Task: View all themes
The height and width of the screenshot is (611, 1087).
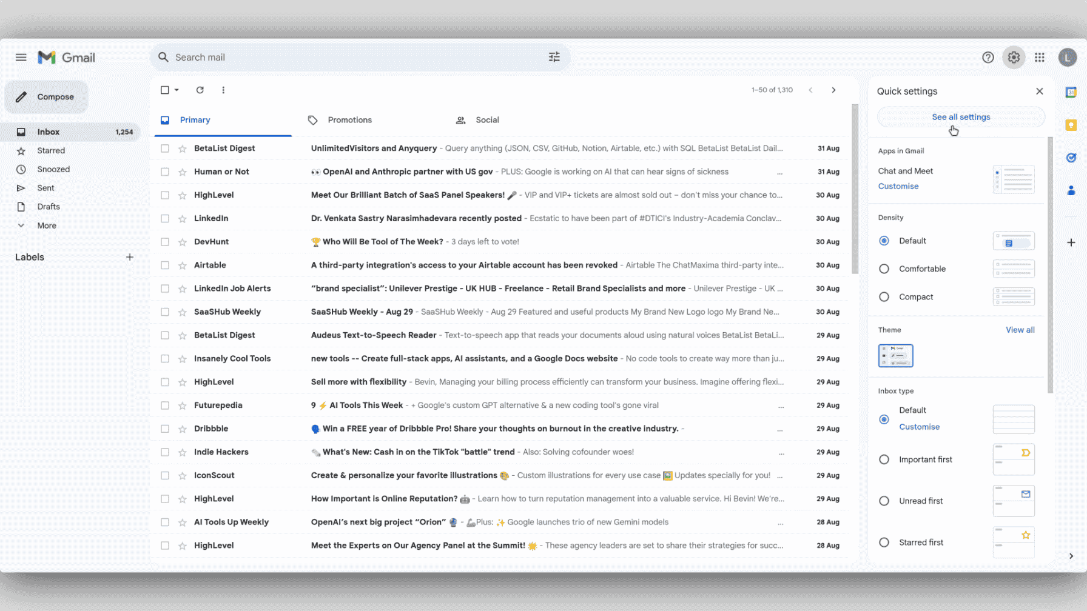Action: coord(1020,330)
